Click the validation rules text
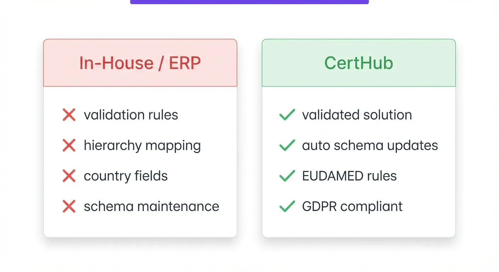 131,115
